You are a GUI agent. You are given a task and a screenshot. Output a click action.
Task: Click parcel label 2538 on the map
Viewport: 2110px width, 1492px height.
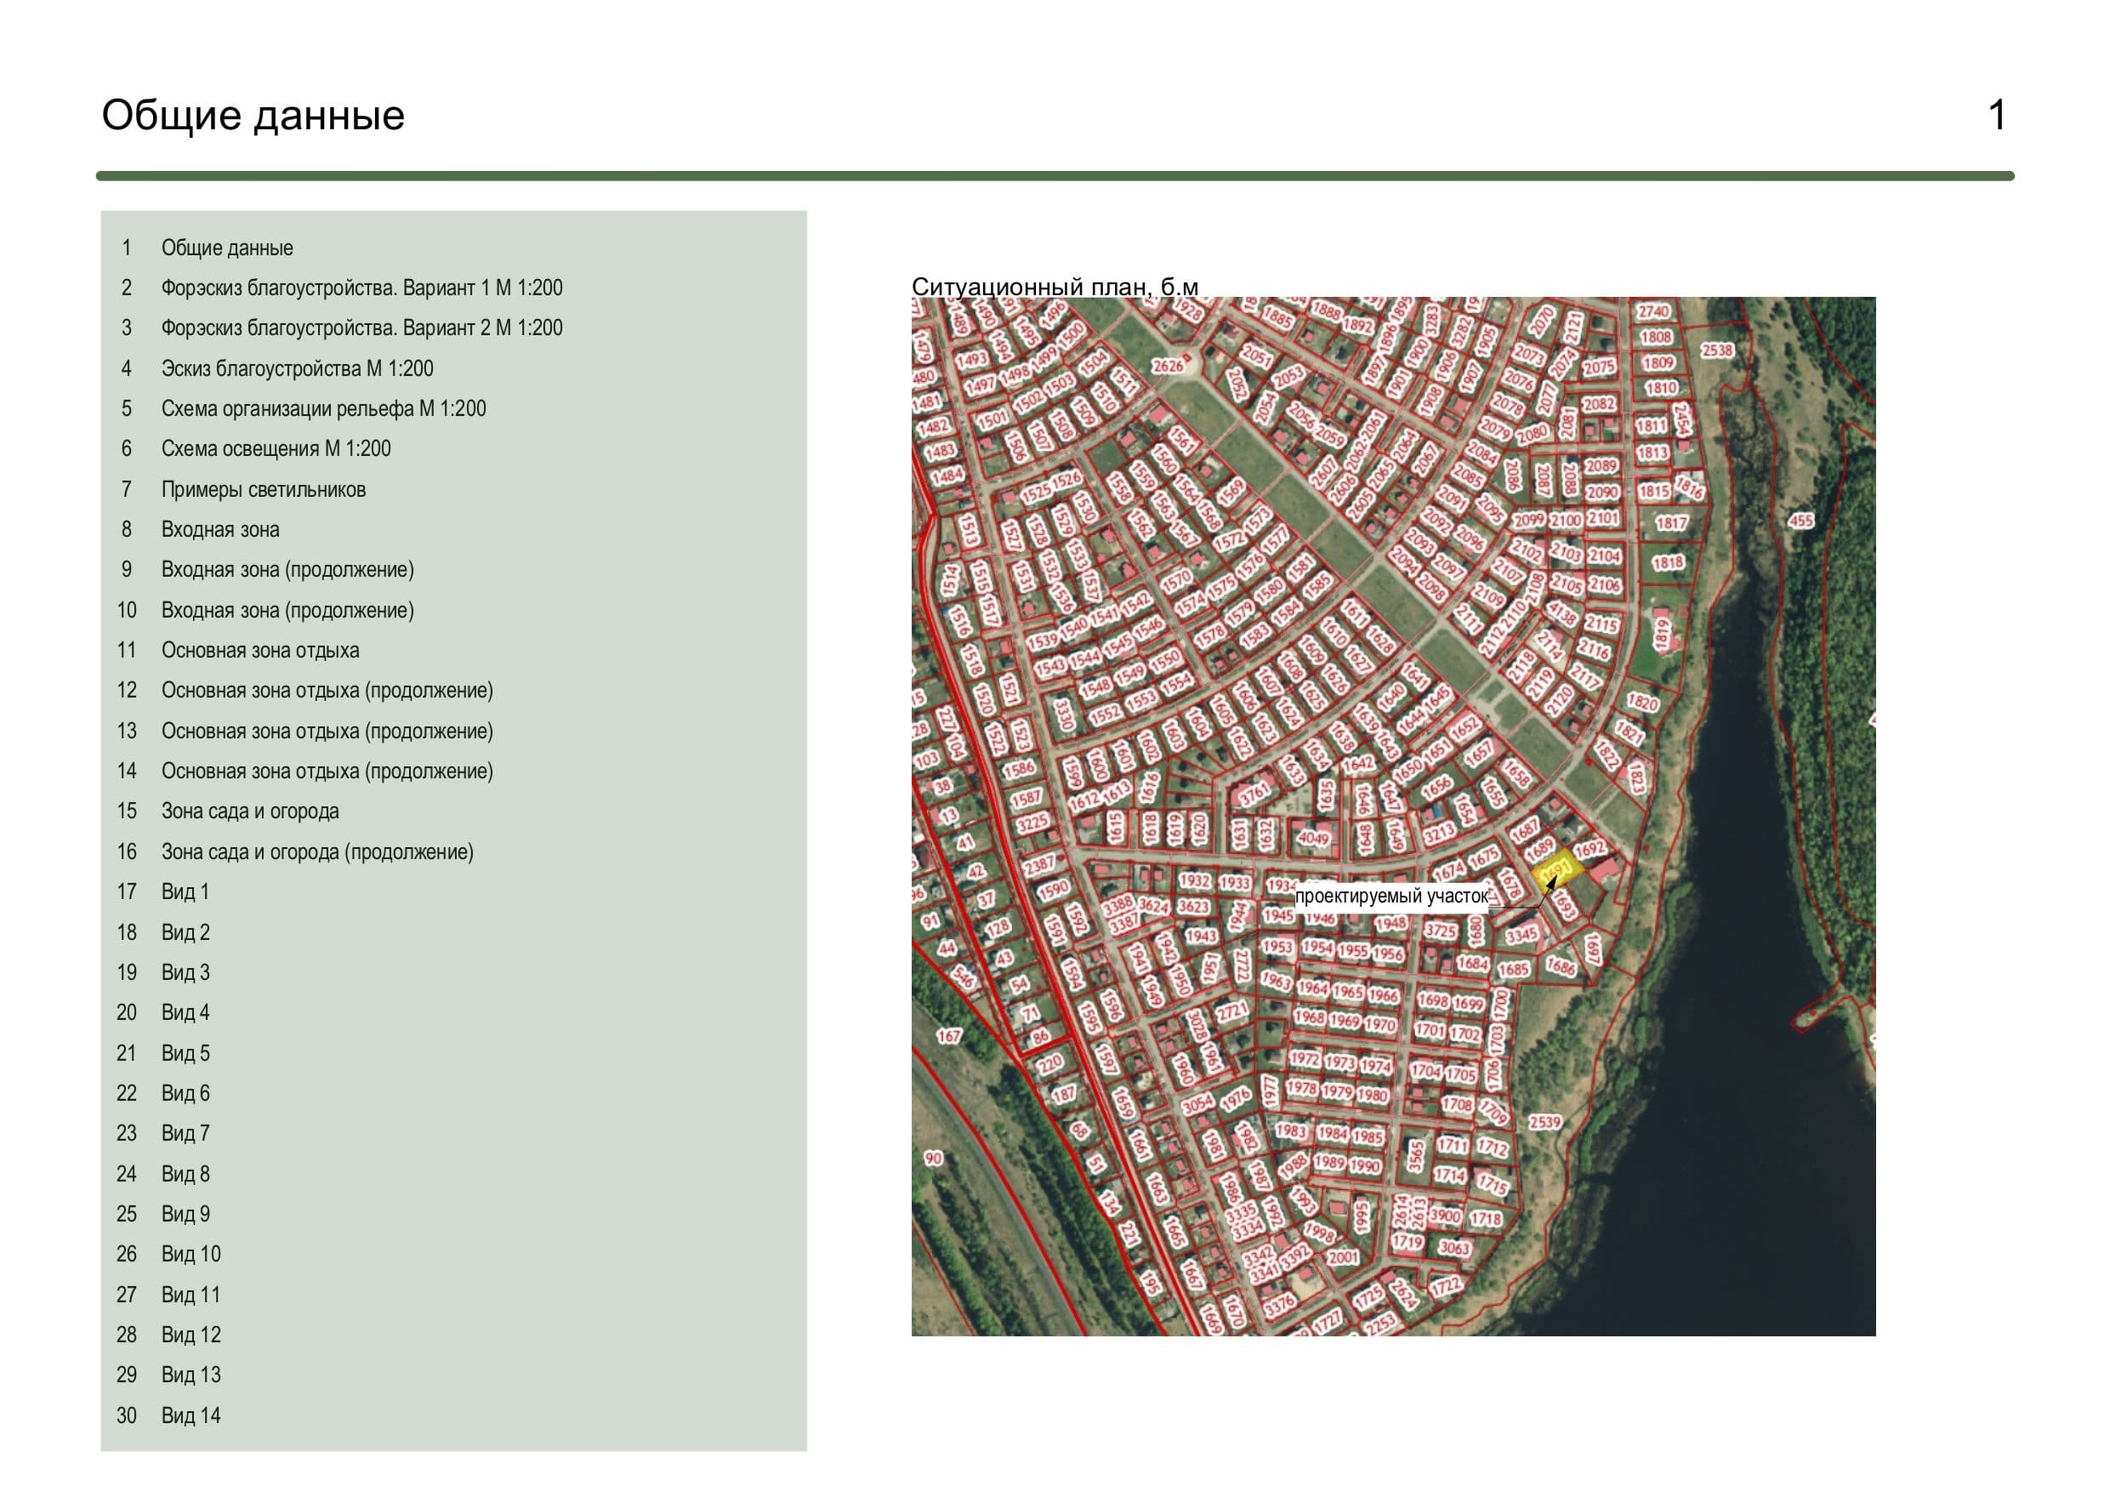tap(1717, 350)
